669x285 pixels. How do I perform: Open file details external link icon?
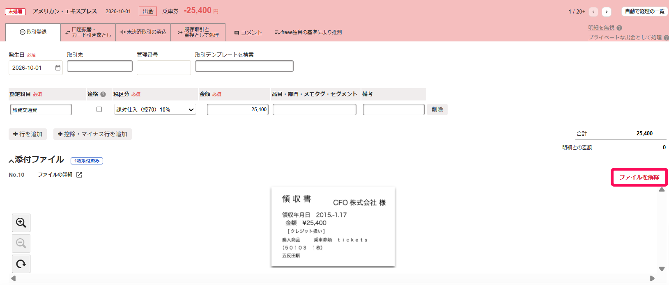79,175
